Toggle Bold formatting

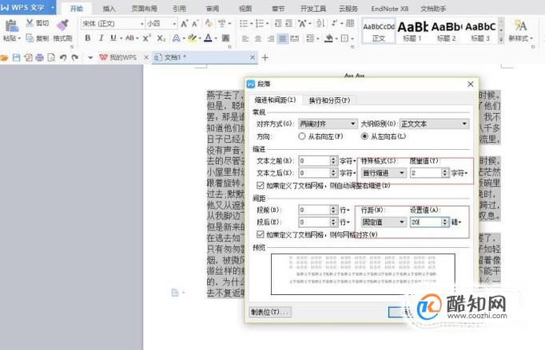point(88,37)
